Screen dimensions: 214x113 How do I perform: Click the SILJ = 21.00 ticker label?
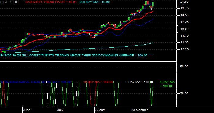click(x=9, y=2)
